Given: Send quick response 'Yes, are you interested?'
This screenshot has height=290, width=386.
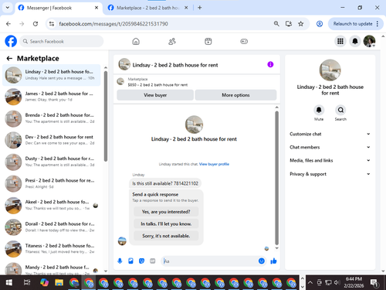Looking at the screenshot, I should click(x=166, y=212).
